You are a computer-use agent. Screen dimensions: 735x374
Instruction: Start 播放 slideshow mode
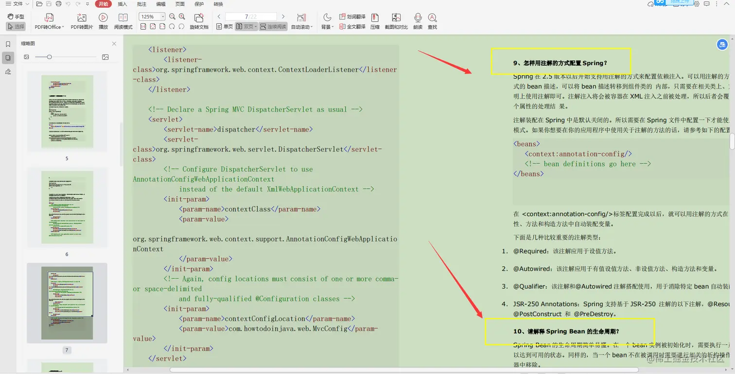point(103,22)
